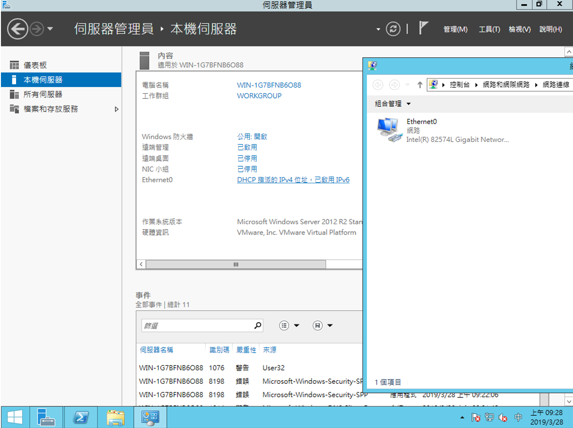Expand the 檔案和存放服務 arrow
The width and height of the screenshot is (573, 428).
click(x=117, y=109)
